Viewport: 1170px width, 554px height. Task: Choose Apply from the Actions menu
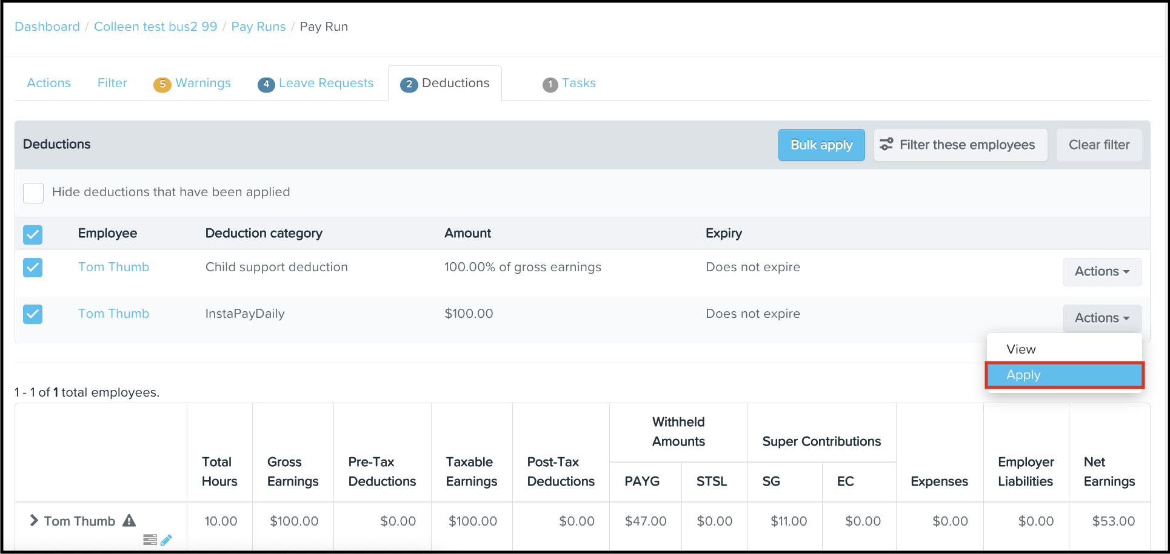1064,375
